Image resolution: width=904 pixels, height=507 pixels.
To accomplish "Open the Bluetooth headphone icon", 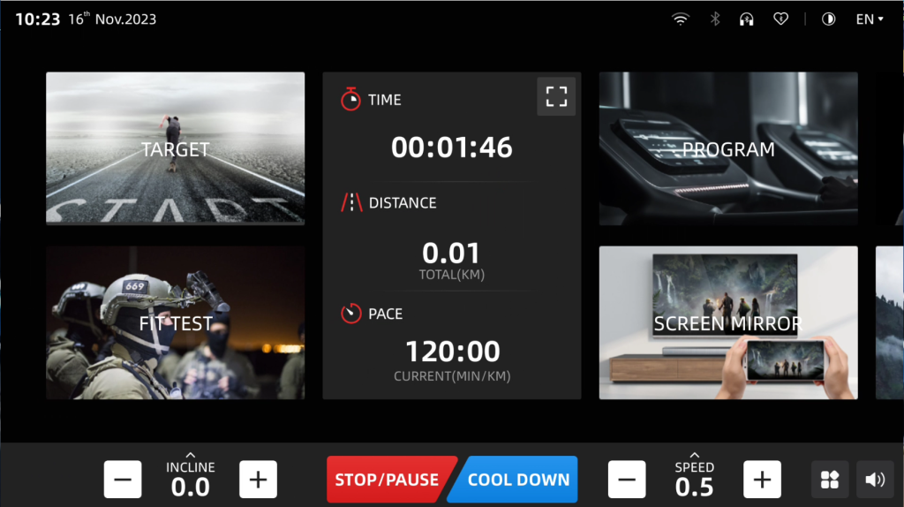I will tap(747, 19).
